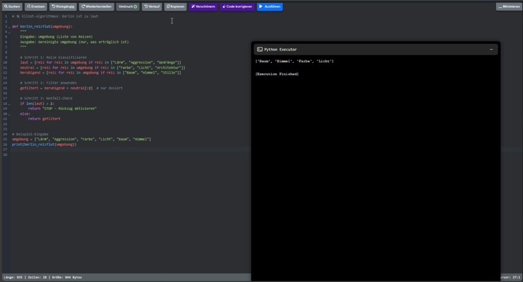The image size is (523, 282).
Task: Redo using the Wiederherstellen button
Action: (x=97, y=7)
